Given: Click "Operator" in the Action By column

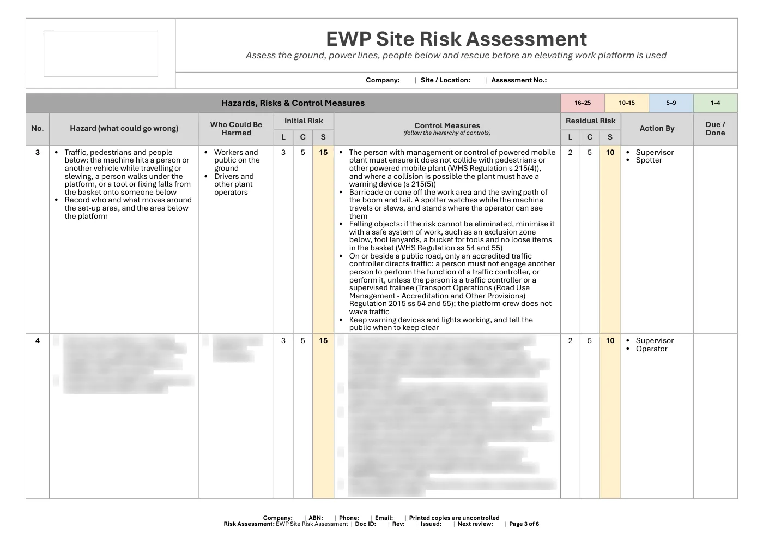Looking at the screenshot, I should pyautogui.click(x=651, y=349).
